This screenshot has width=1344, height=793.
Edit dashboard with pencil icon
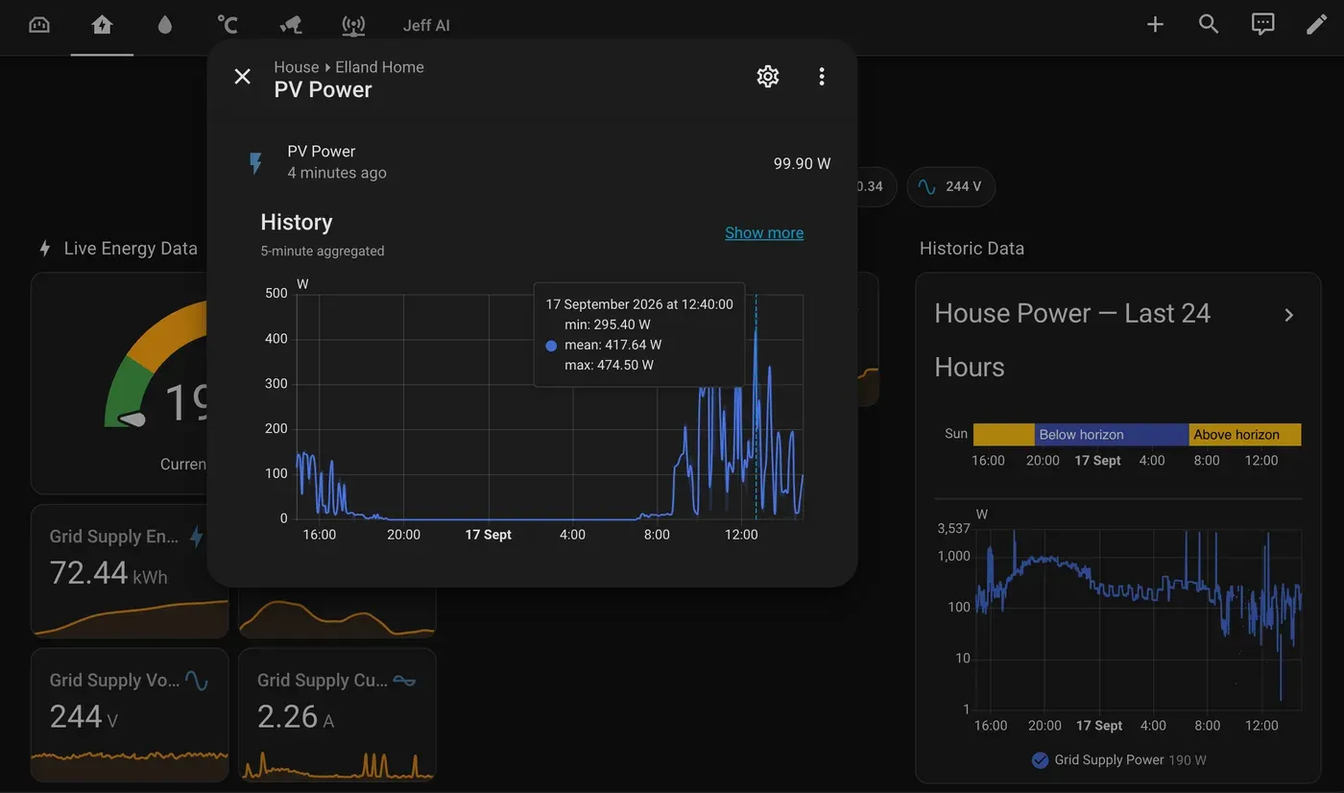(x=1317, y=25)
